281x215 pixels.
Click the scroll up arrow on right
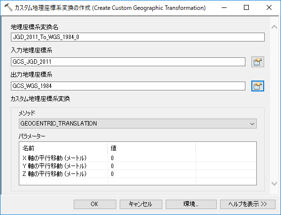274,27
